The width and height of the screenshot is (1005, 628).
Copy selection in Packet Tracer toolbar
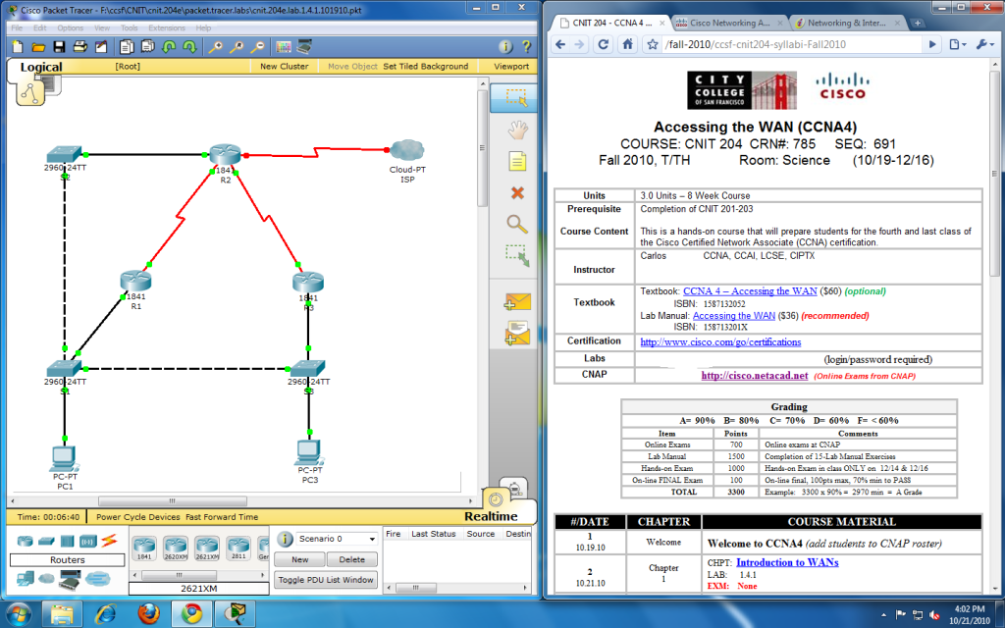127,46
